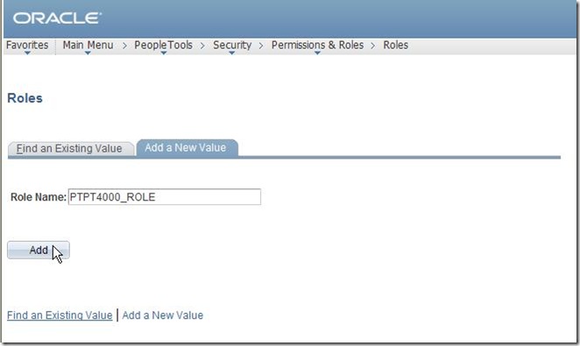The height and width of the screenshot is (346, 580).
Task: Click the Roles page heading
Action: [25, 98]
